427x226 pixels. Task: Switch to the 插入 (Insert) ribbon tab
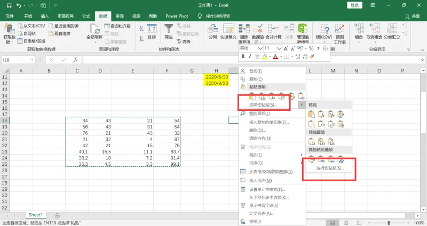[45, 17]
